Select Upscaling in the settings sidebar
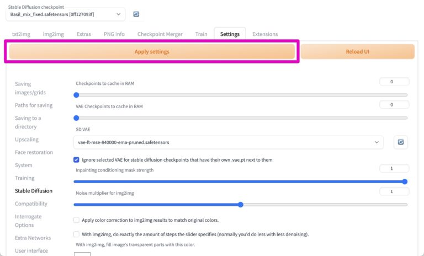Viewport: 424px width, 256px height. coord(26,140)
